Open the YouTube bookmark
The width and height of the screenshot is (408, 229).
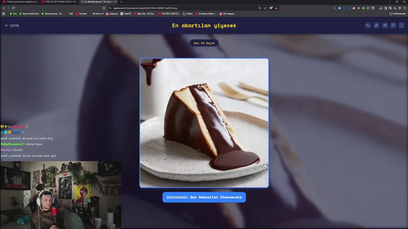point(81,14)
